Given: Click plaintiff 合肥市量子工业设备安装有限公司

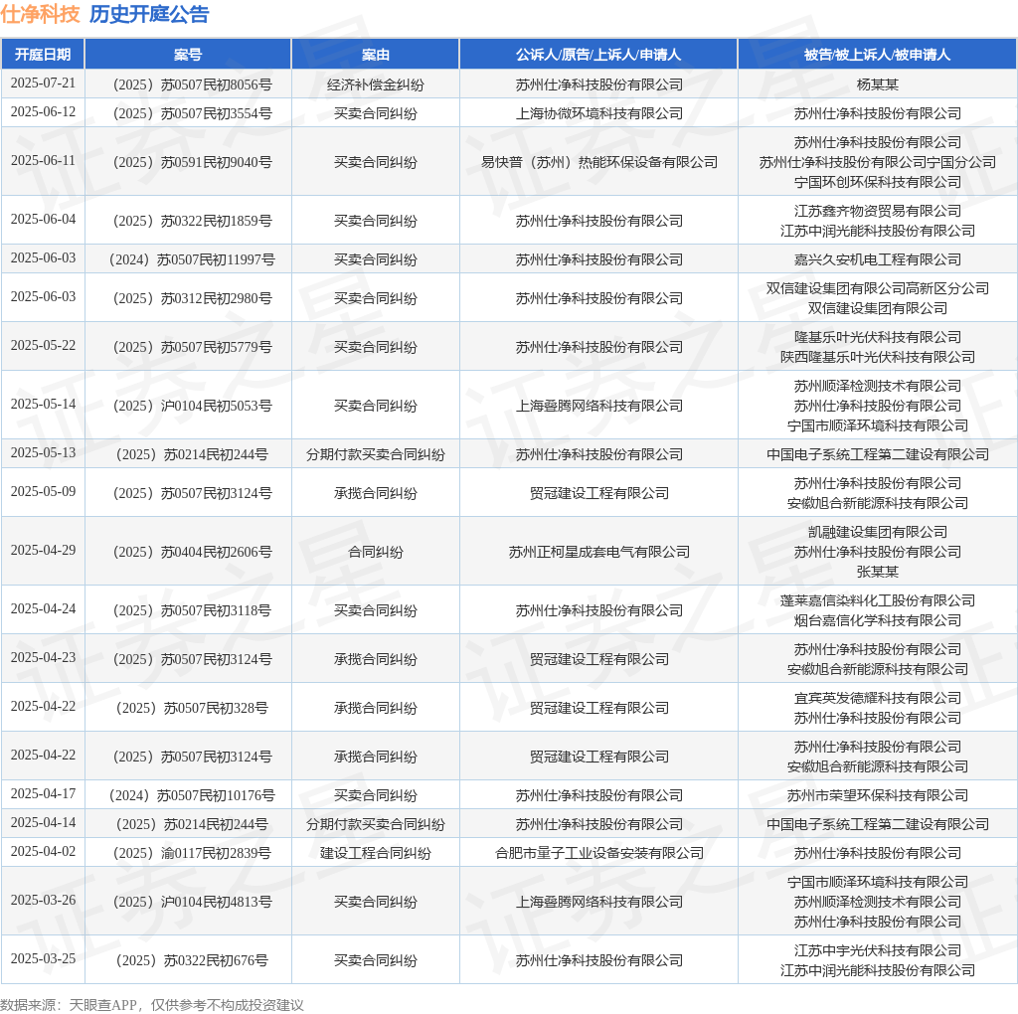Looking at the screenshot, I should 598,853.
